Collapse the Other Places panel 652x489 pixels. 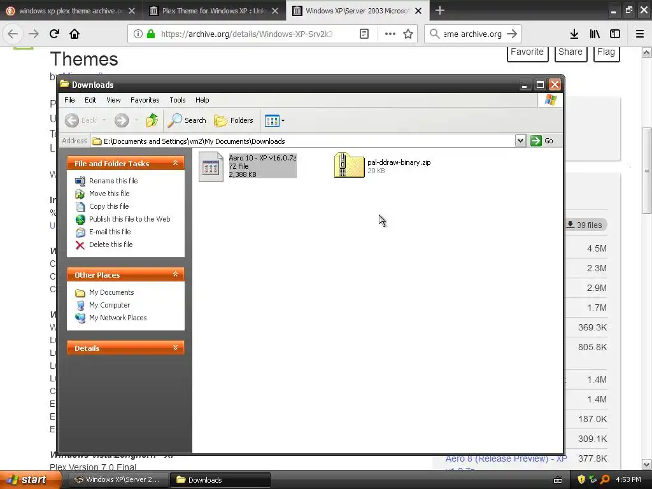tap(176, 274)
